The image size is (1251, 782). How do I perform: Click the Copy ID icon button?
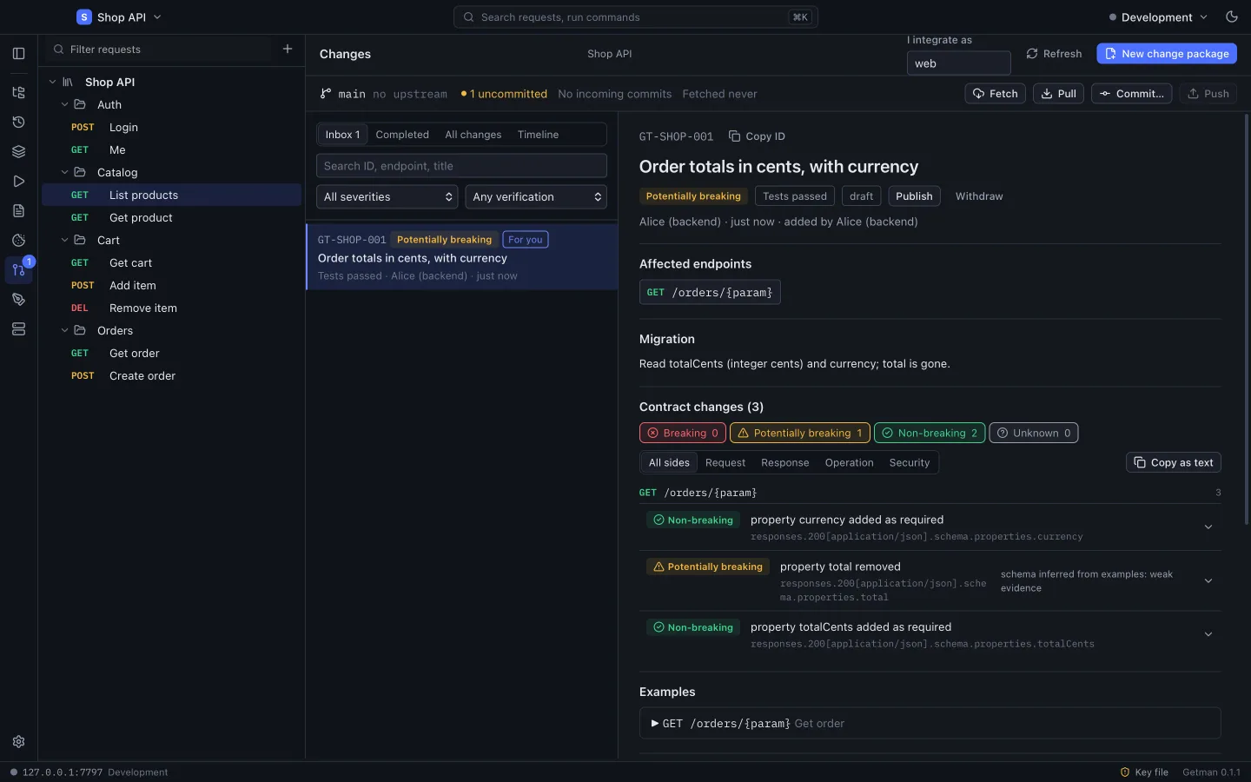tap(757, 136)
